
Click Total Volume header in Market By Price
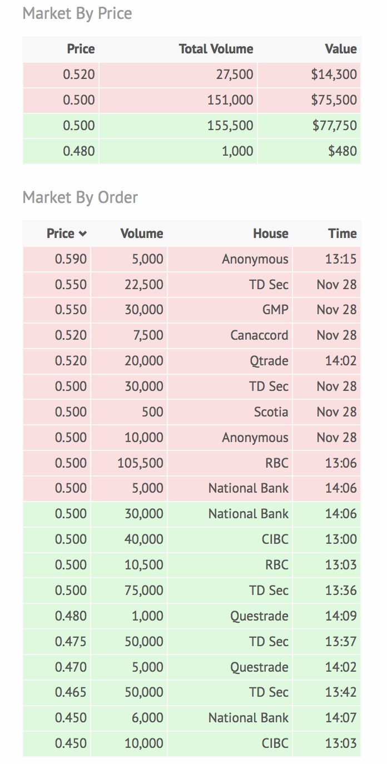coord(216,49)
